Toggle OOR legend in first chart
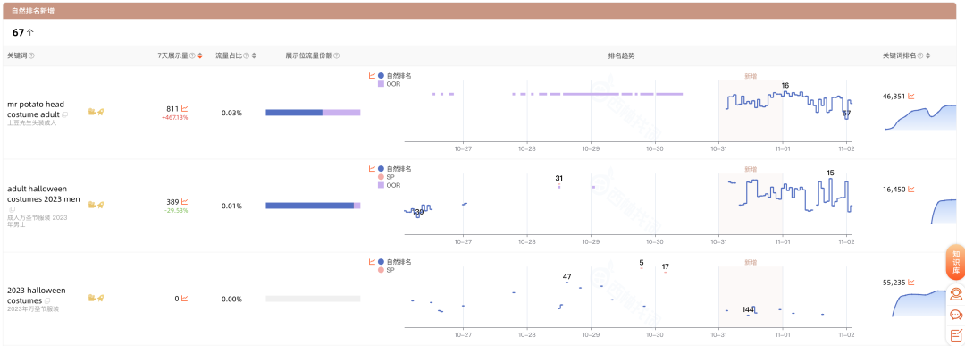Image resolution: width=965 pixels, height=346 pixels. click(389, 84)
